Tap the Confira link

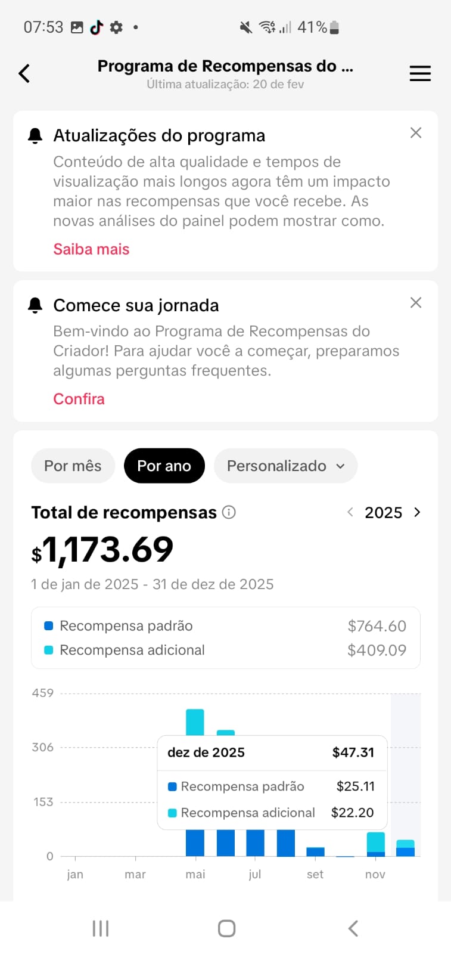coord(79,399)
